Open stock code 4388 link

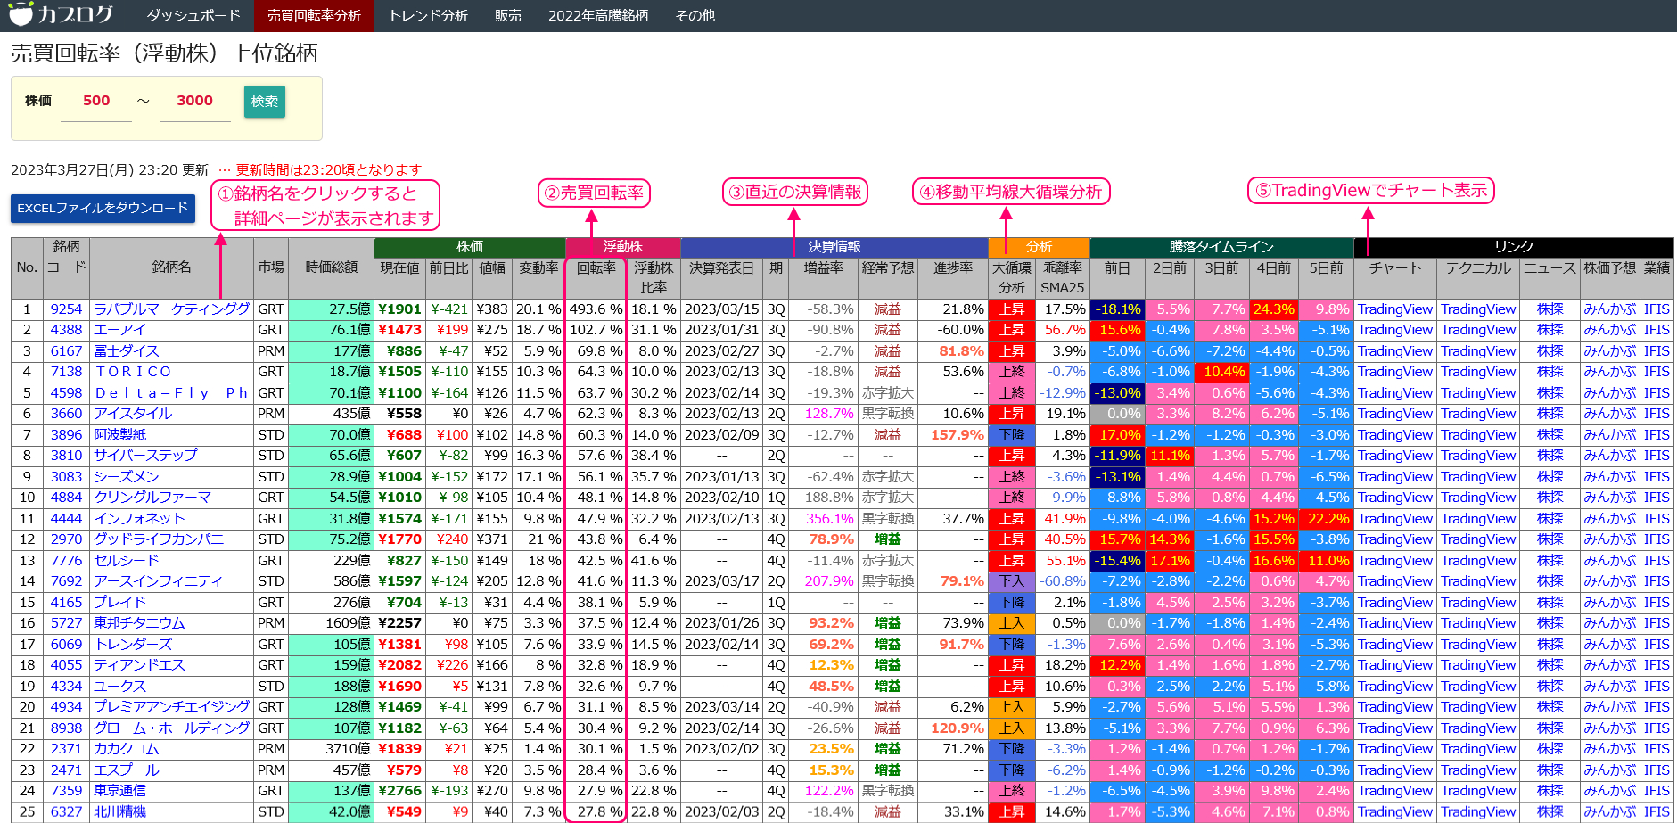66,330
